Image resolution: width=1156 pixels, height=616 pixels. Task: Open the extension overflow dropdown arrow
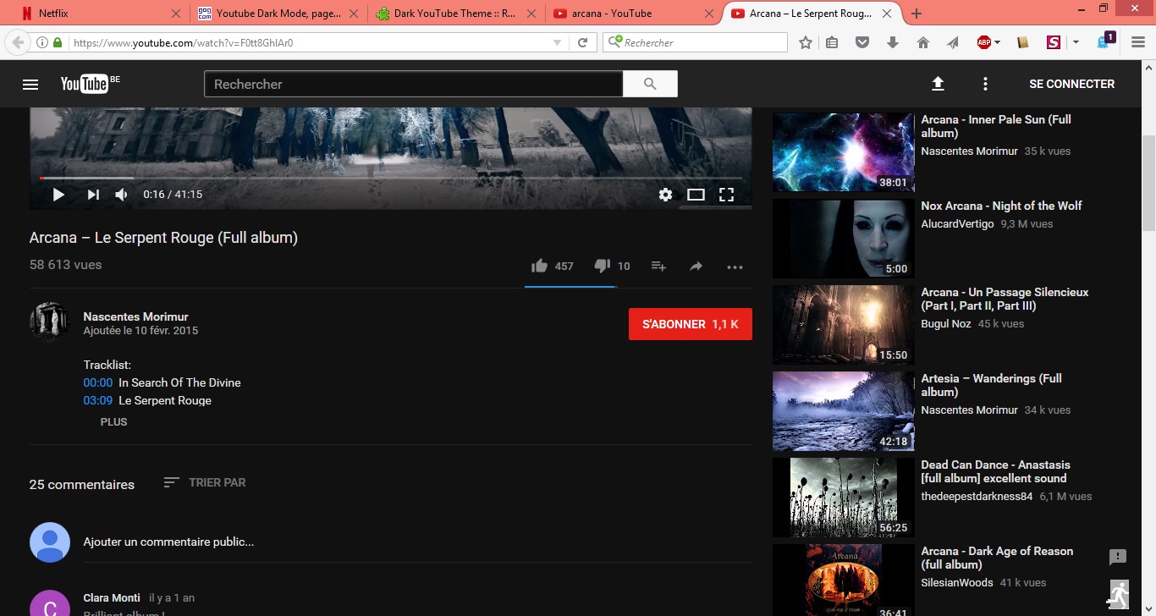pos(1076,42)
